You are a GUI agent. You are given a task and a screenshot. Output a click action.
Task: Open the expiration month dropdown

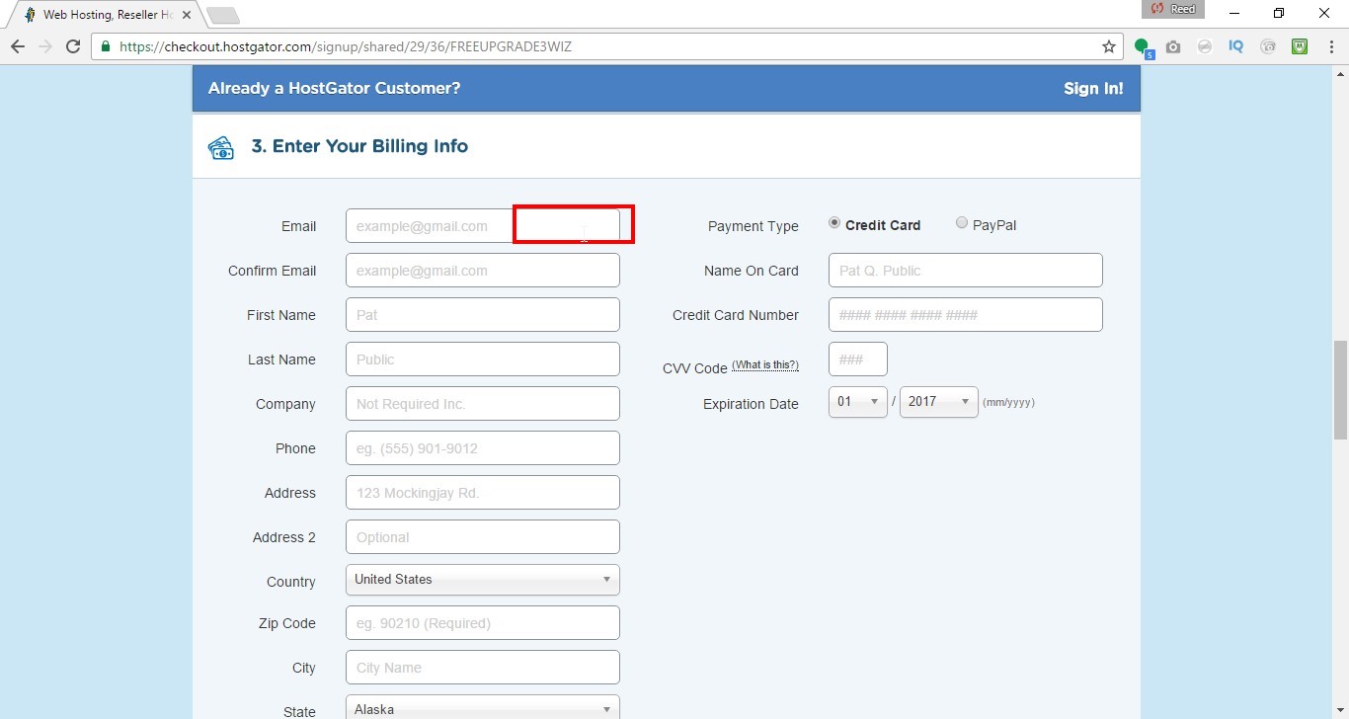coord(858,402)
